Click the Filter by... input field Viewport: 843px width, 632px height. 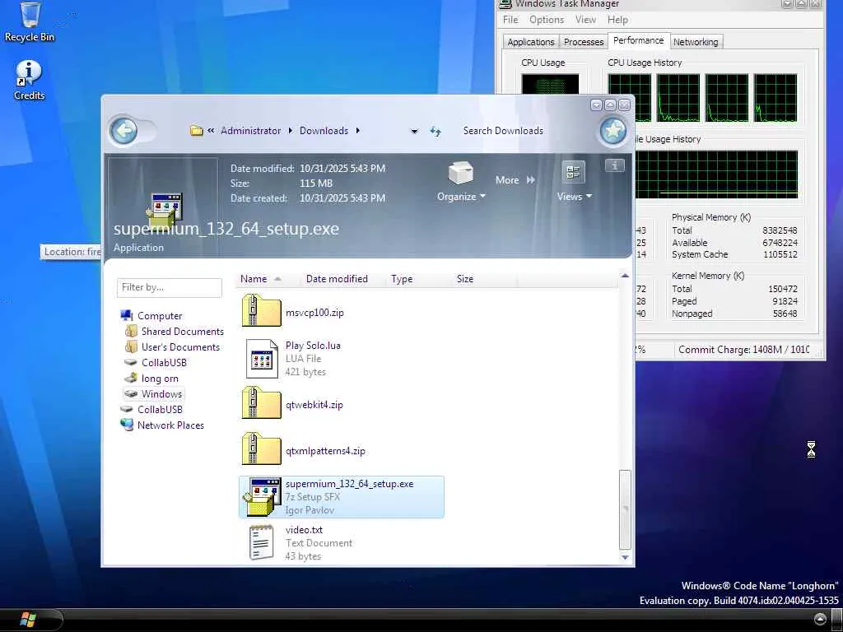(170, 287)
